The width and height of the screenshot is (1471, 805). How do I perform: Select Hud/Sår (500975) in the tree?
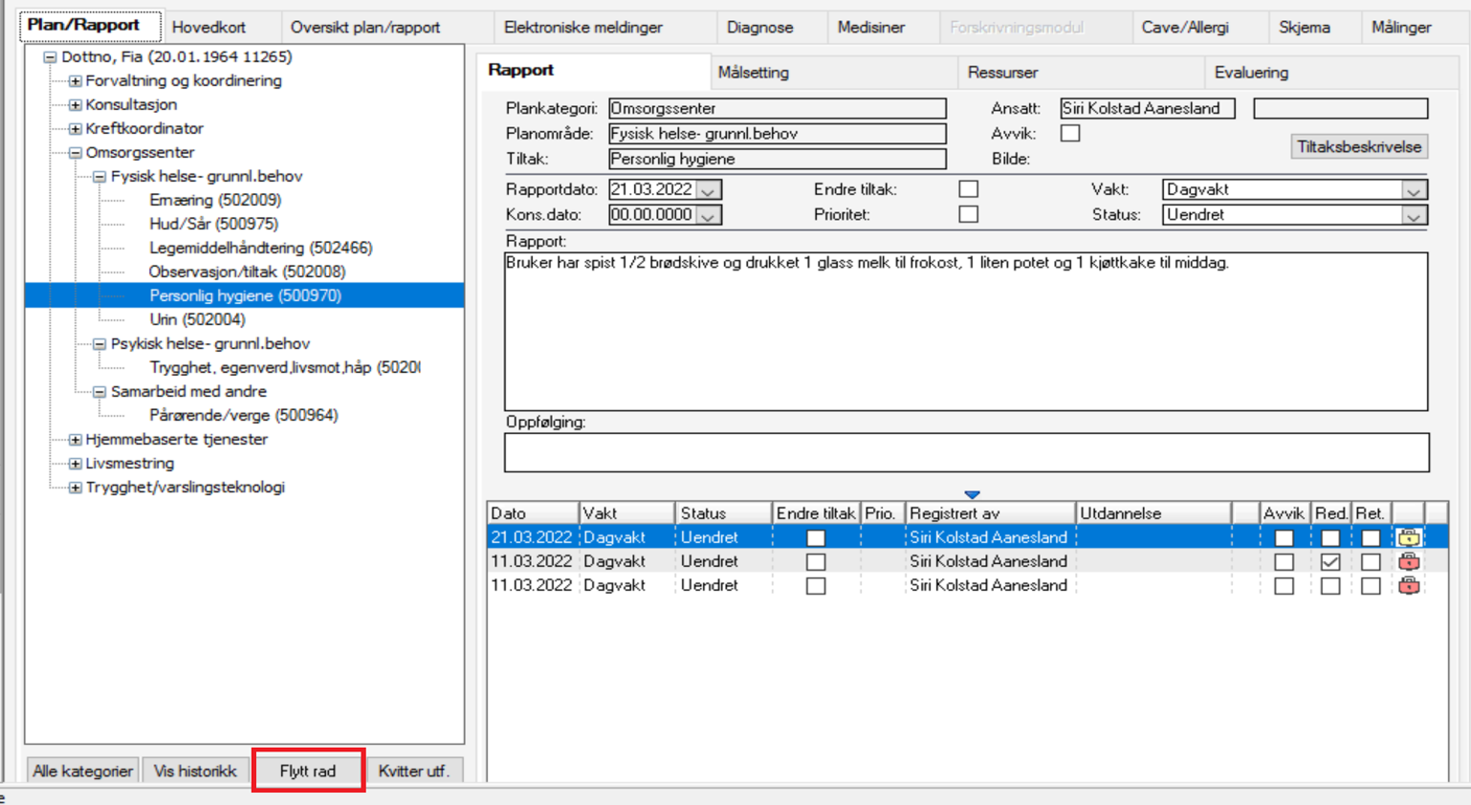213,224
